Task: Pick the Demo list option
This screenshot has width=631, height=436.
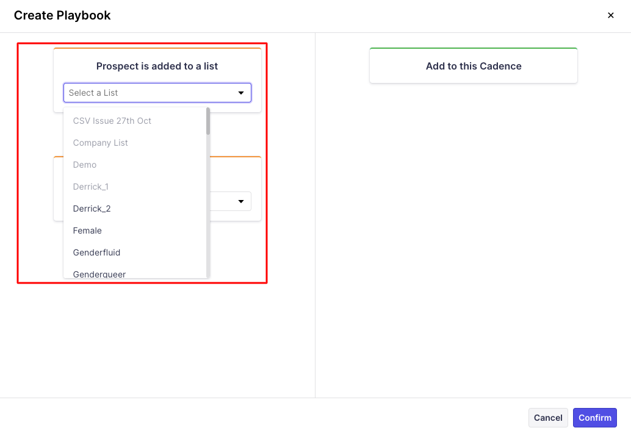Action: click(x=85, y=165)
